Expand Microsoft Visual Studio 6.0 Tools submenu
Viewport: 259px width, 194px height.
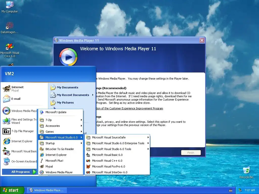(x=117, y=149)
